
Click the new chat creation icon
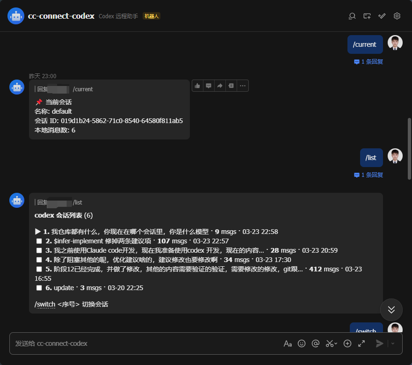(x=367, y=16)
